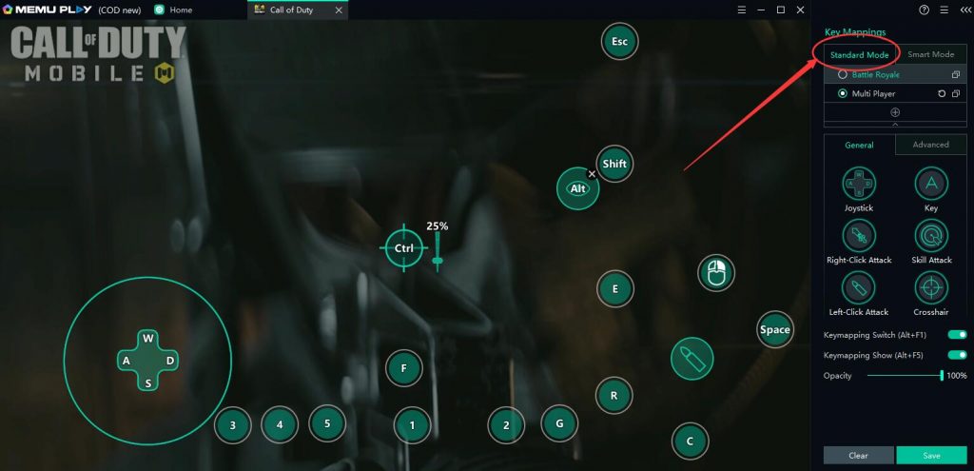Click the mouse icon on game overlay
974x471 pixels.
(718, 273)
